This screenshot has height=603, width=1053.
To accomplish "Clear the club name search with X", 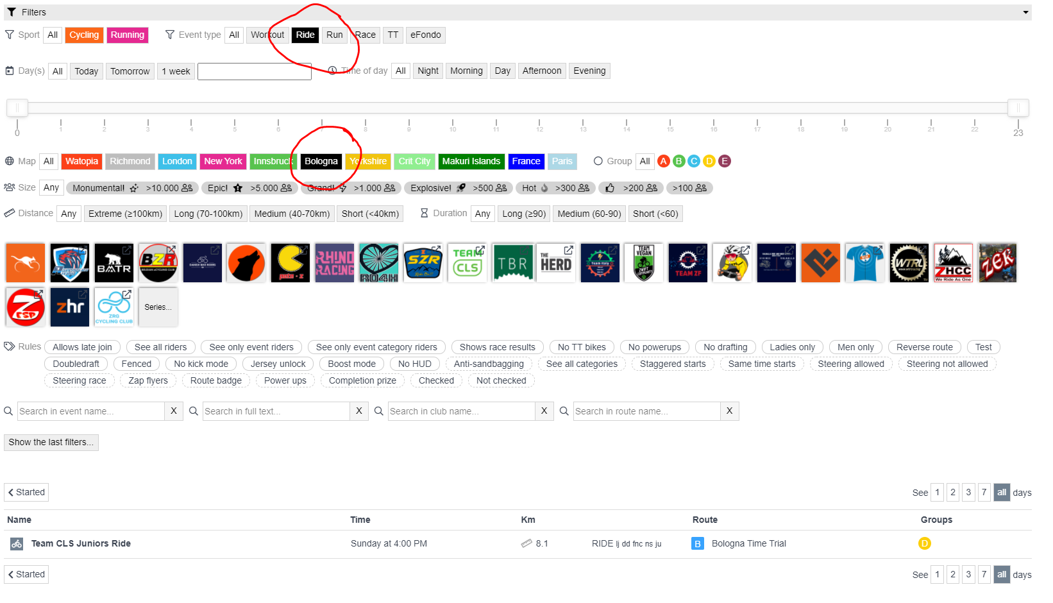I will (544, 411).
